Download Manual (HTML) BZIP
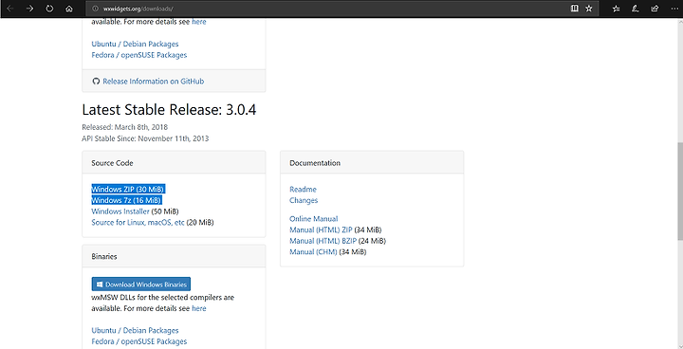The height and width of the screenshot is (349, 683). pyautogui.click(x=323, y=241)
